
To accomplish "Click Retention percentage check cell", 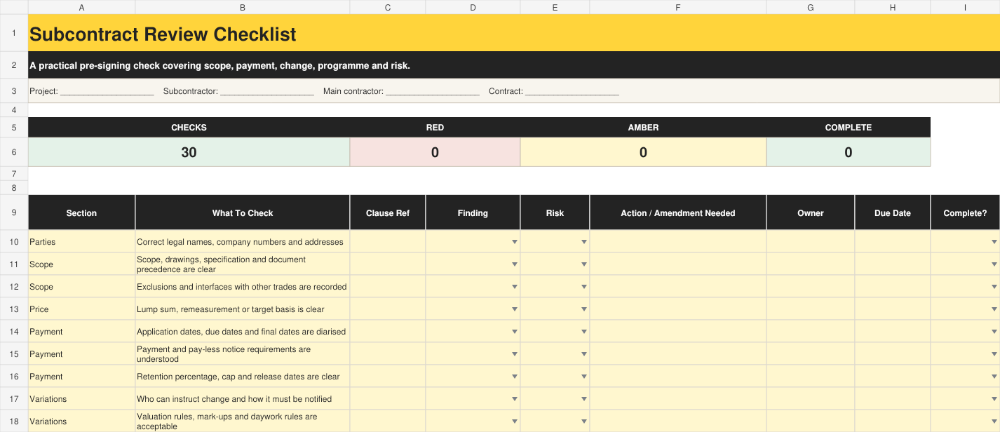I will (243, 377).
